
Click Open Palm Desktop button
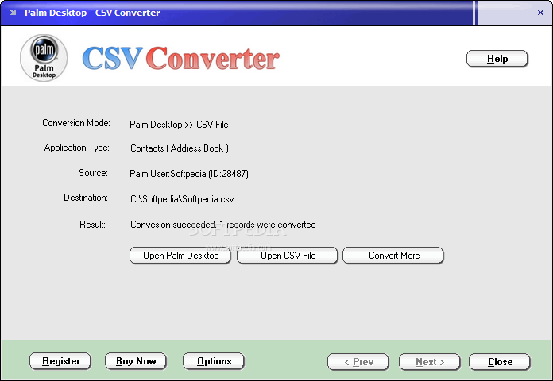[180, 256]
